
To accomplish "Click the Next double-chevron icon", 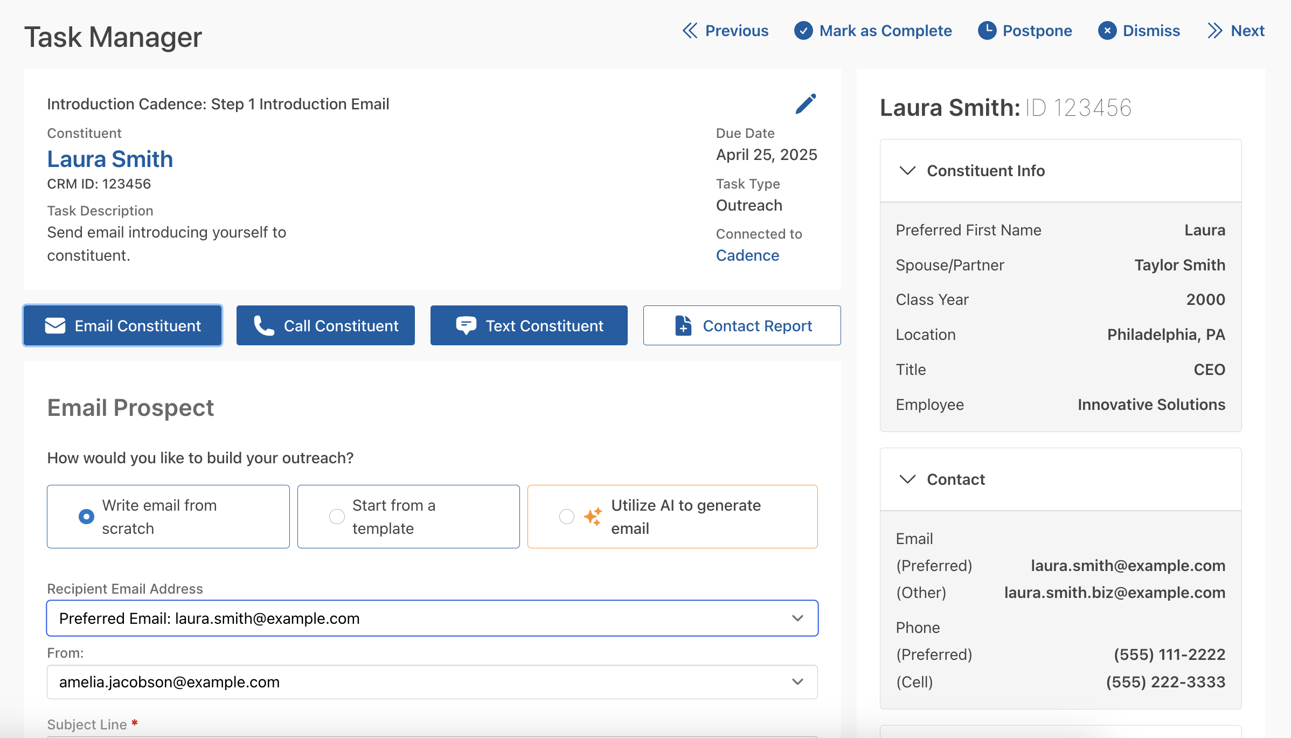I will point(1215,31).
